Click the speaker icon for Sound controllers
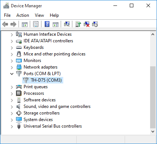Viewport: 157px width, 144px height. (x=19, y=106)
